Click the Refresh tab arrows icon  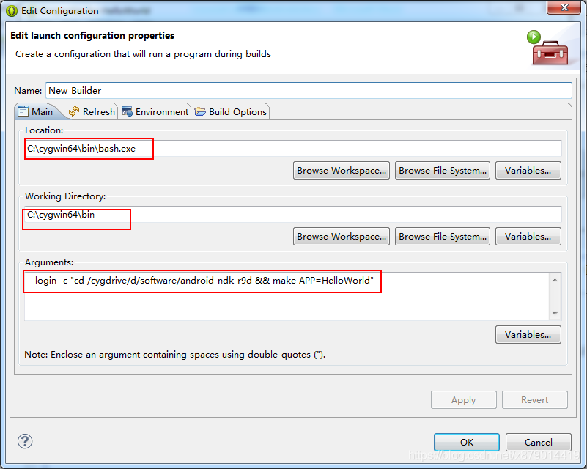pyautogui.click(x=74, y=111)
